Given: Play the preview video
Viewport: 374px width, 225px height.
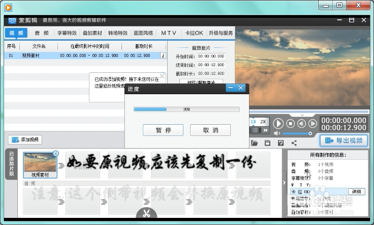Looking at the screenshot, I should pos(278,124).
